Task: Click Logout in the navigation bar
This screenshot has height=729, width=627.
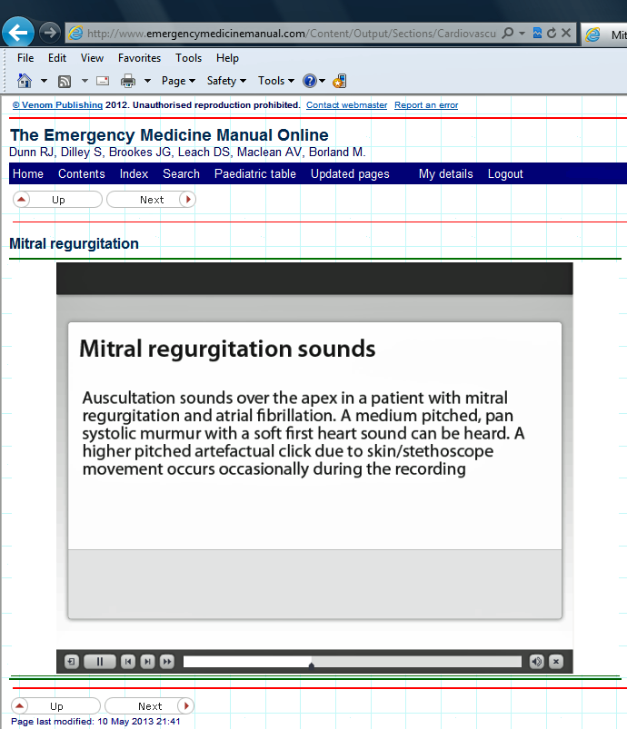Action: [x=505, y=174]
